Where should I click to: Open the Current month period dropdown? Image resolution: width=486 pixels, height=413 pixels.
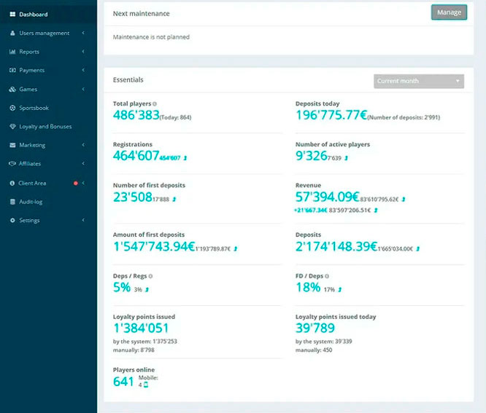pyautogui.click(x=419, y=81)
